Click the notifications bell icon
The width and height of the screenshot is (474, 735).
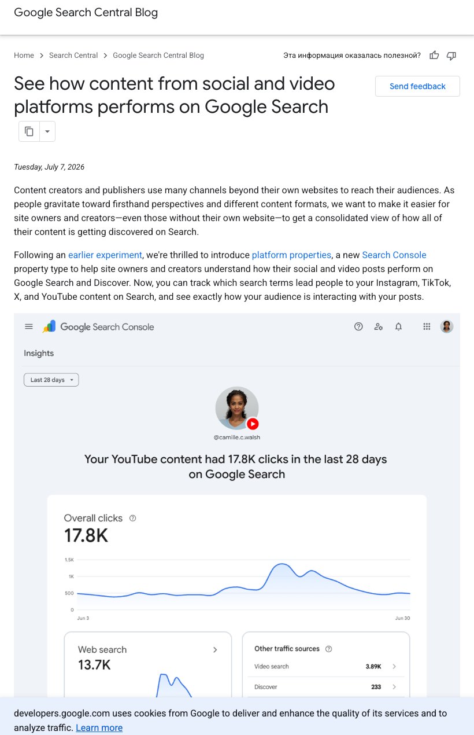398,326
